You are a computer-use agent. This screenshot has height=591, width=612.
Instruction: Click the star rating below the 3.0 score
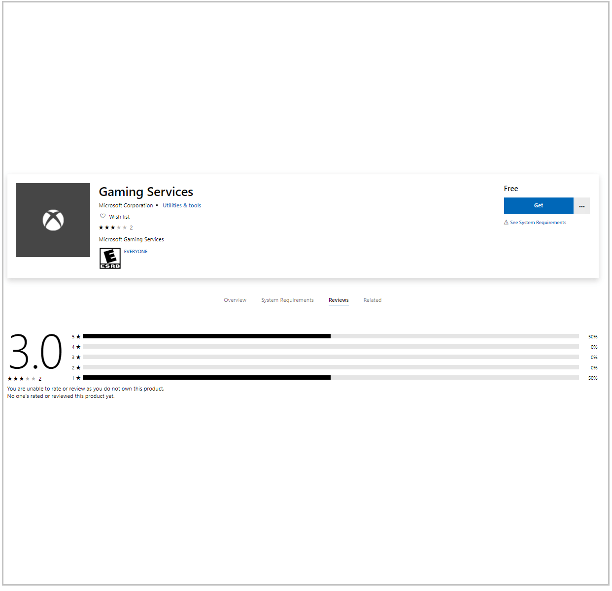click(x=22, y=379)
